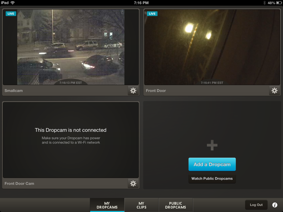The height and width of the screenshot is (212, 283).
Task: Open settings gear for Smallcam
Action: pyautogui.click(x=133, y=91)
